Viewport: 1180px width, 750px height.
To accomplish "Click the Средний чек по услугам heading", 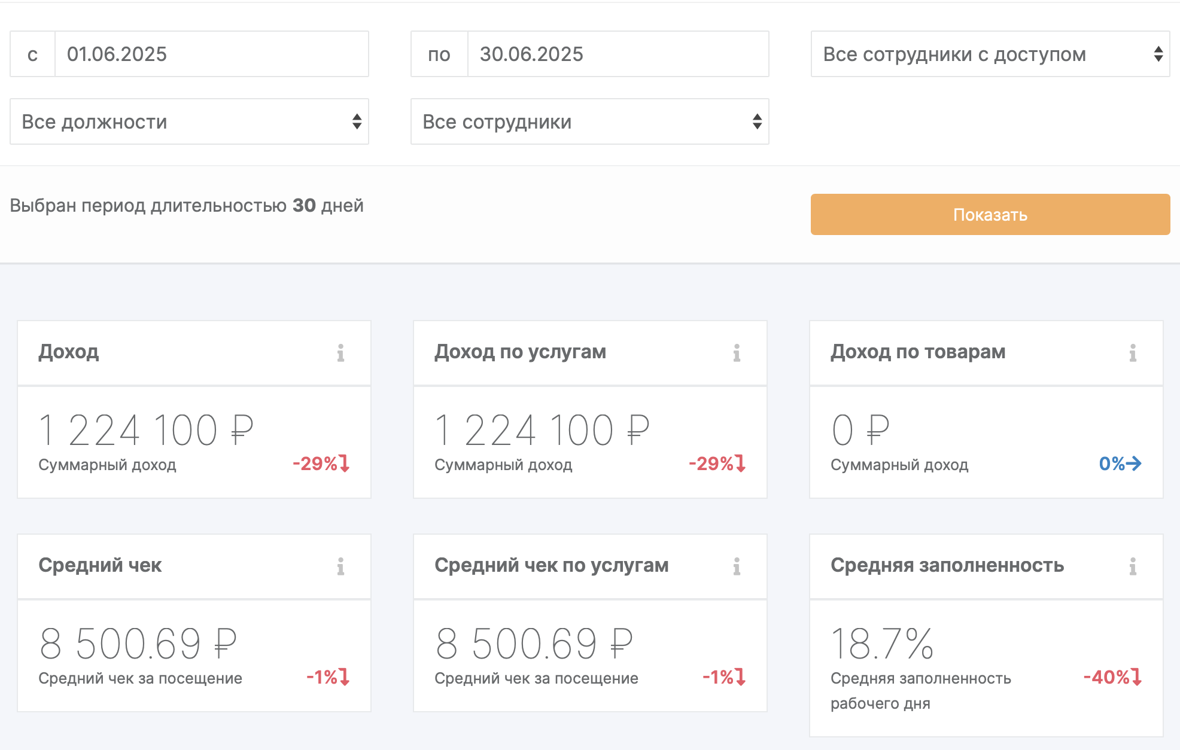I will click(551, 565).
